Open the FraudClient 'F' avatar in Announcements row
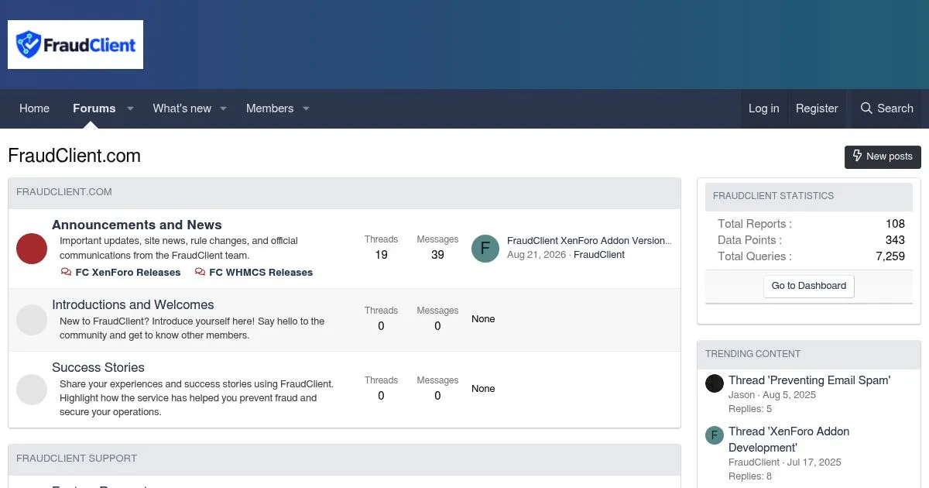 pos(485,248)
